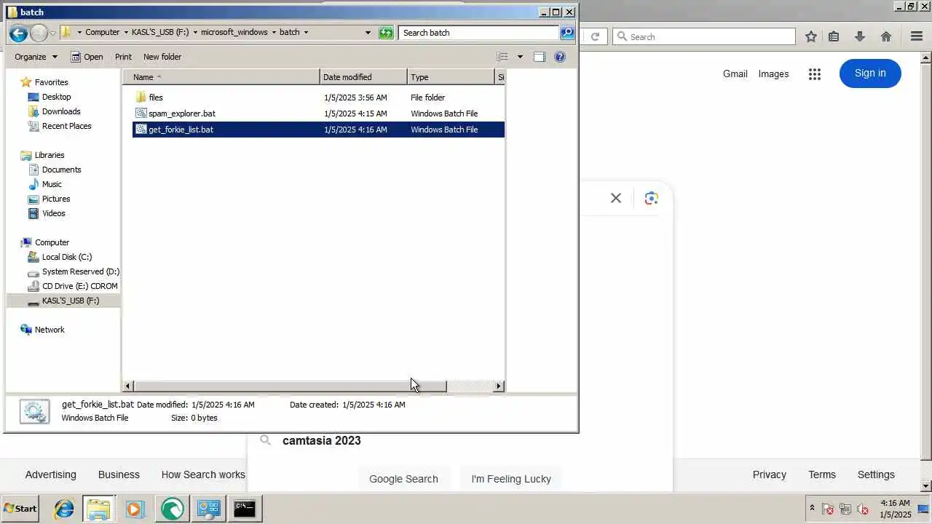Click the horizontal scrollbar left arrow

click(x=128, y=386)
